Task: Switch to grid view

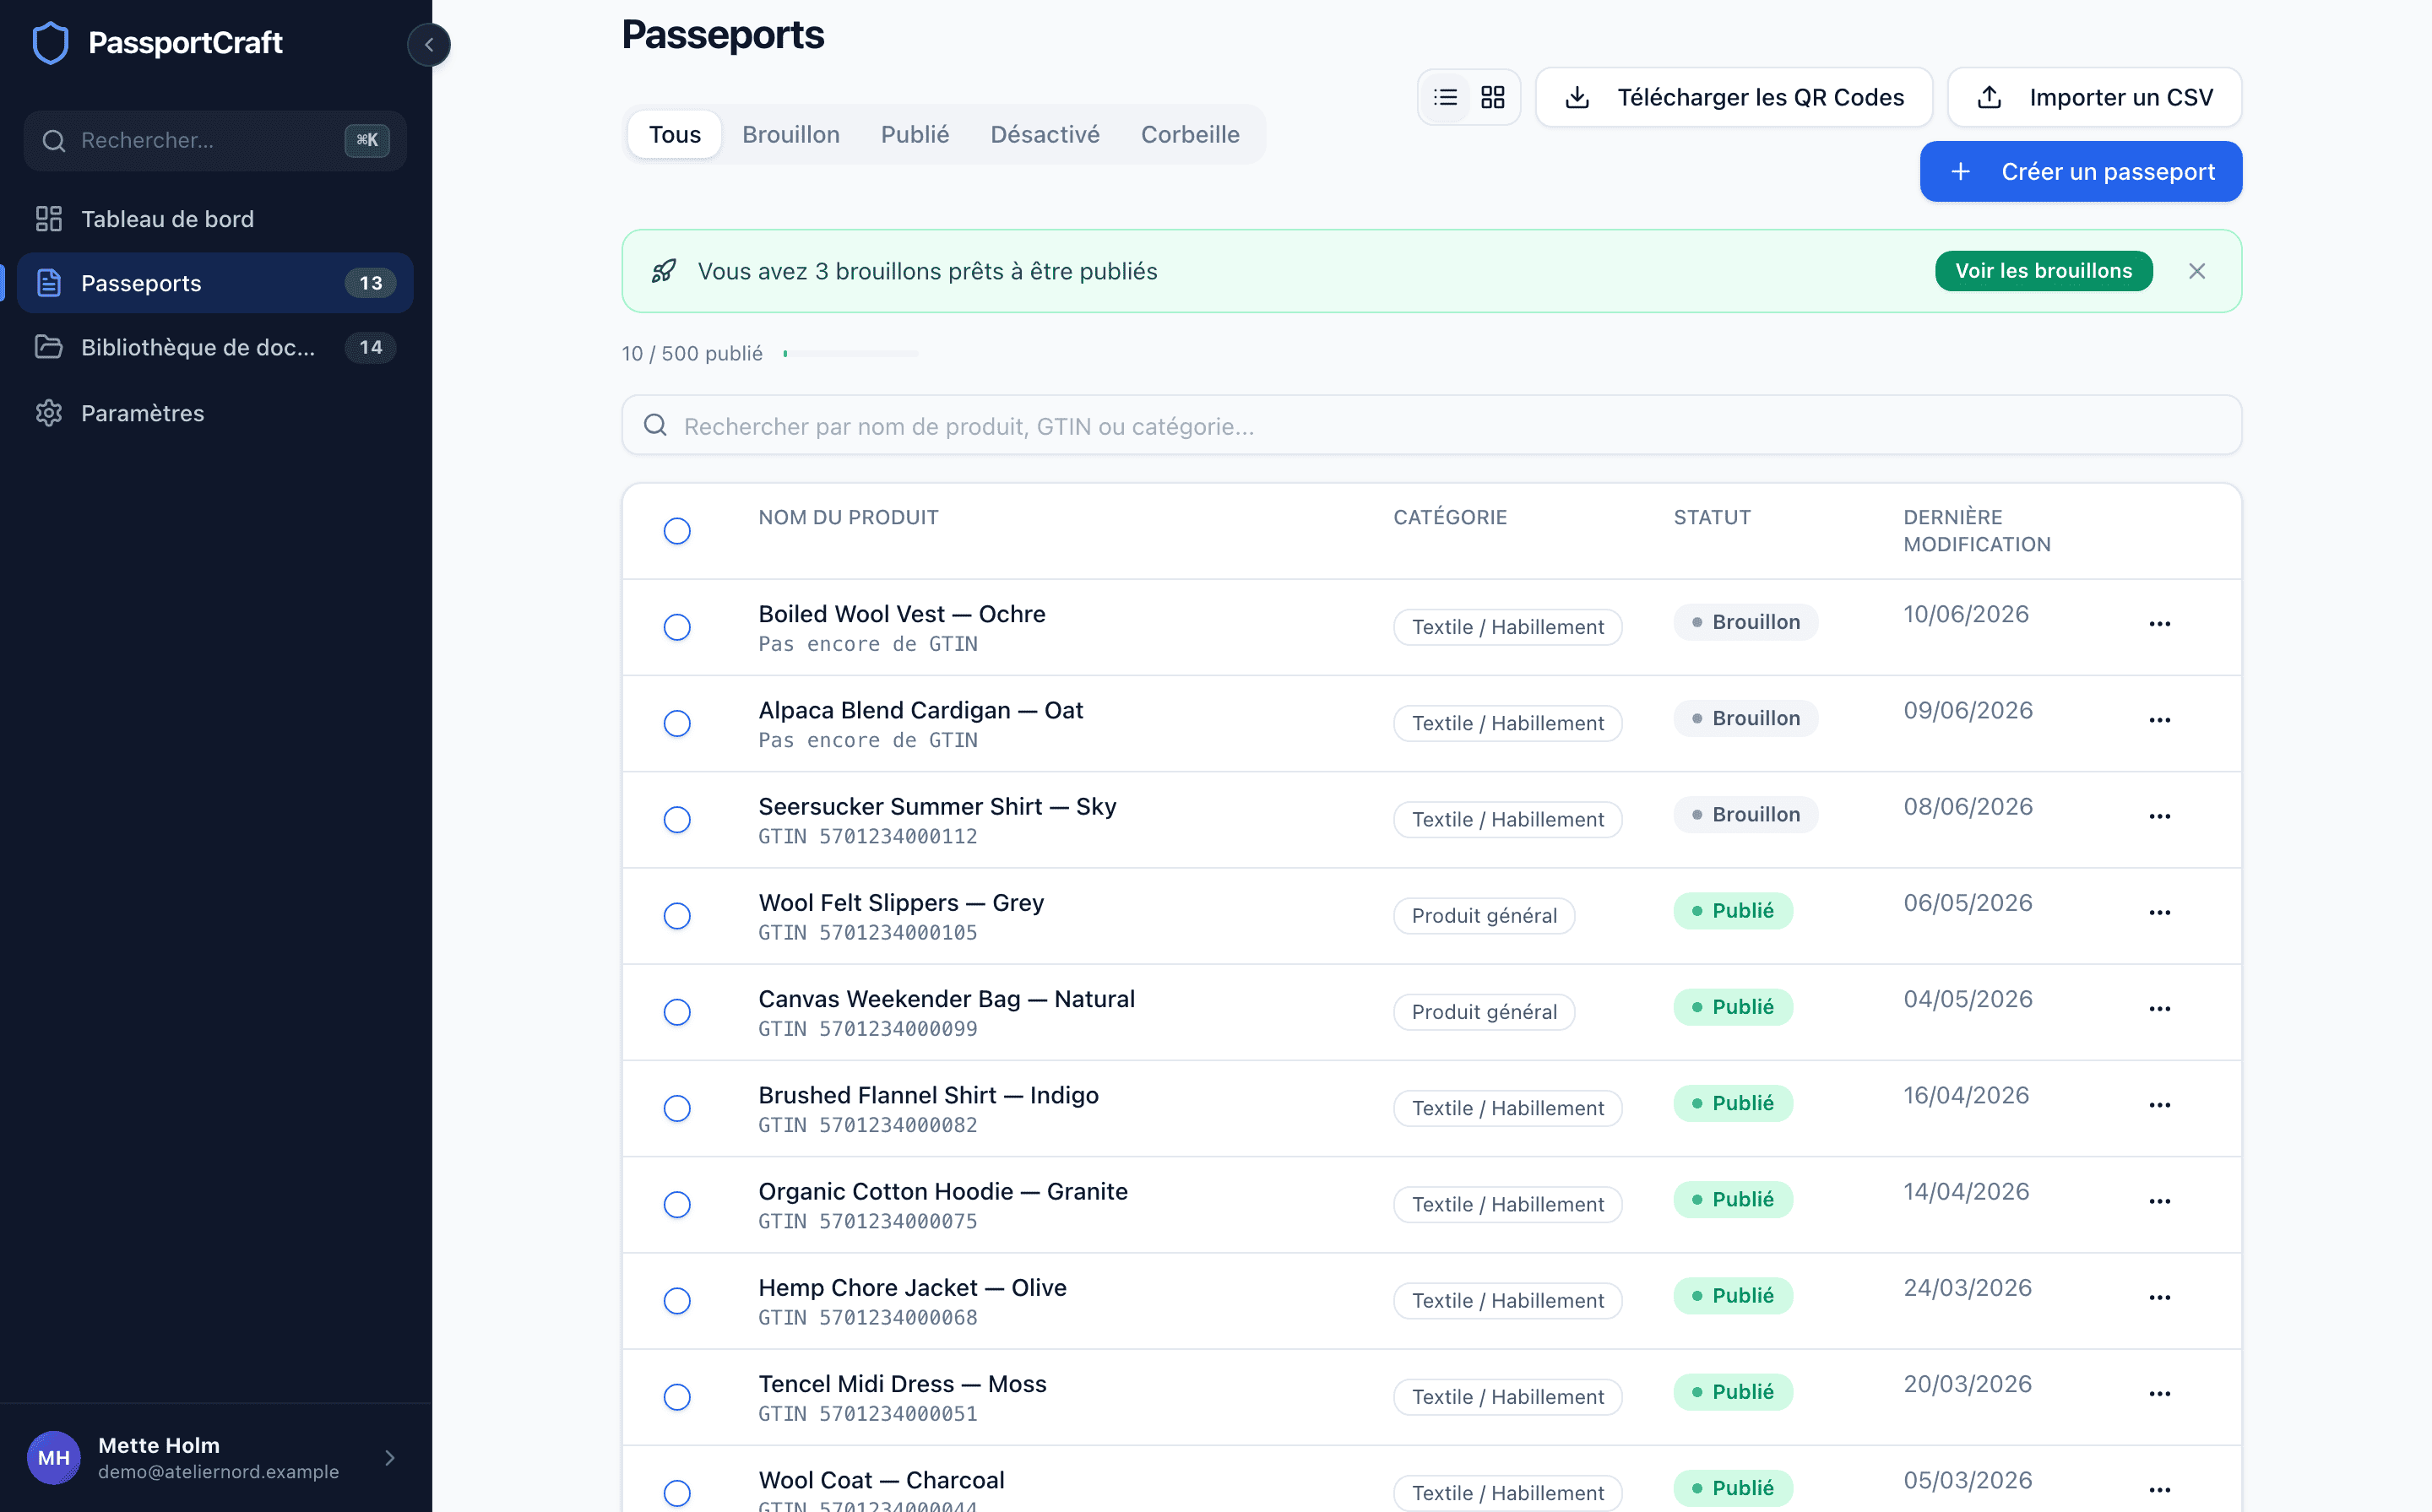Action: 1493,97
